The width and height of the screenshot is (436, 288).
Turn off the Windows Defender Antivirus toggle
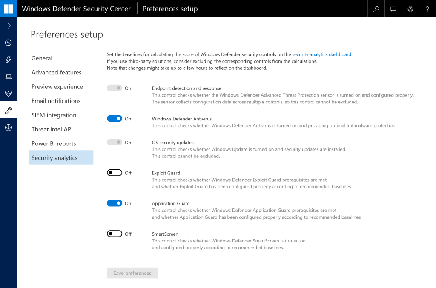point(115,119)
